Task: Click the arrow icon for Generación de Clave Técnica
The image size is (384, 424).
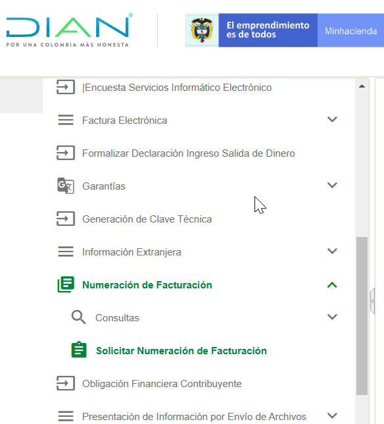Action: 65,219
